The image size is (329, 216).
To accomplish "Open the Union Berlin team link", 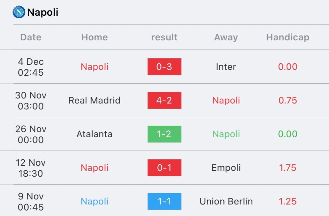I will click(x=226, y=201).
